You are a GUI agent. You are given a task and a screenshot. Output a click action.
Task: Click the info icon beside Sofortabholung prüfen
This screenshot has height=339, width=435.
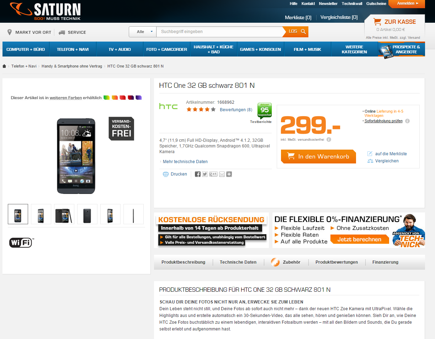(407, 121)
